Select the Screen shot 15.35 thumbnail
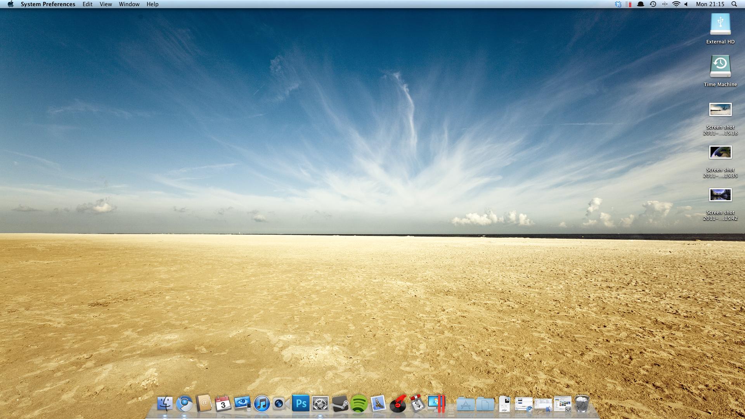Viewport: 745px width, 419px height. coord(720,152)
